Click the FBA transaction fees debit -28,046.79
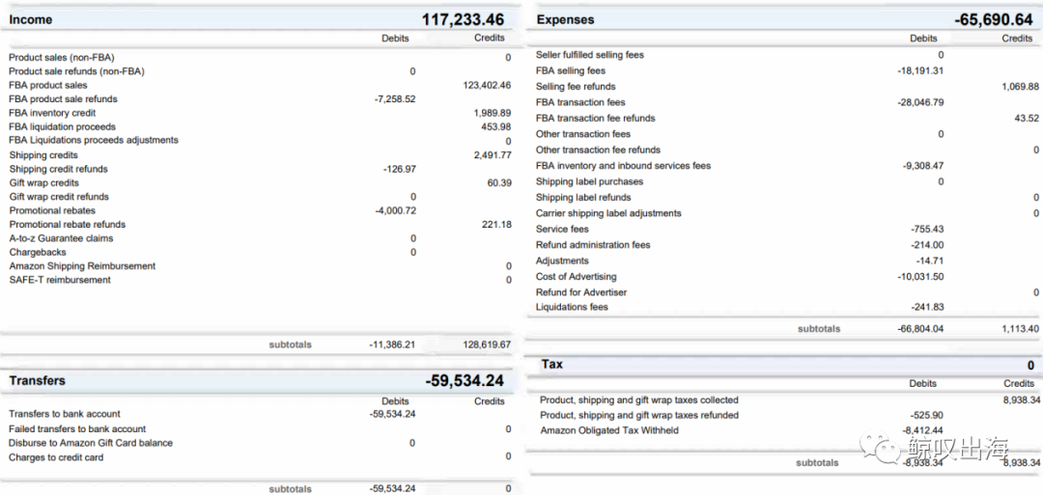 (920, 102)
